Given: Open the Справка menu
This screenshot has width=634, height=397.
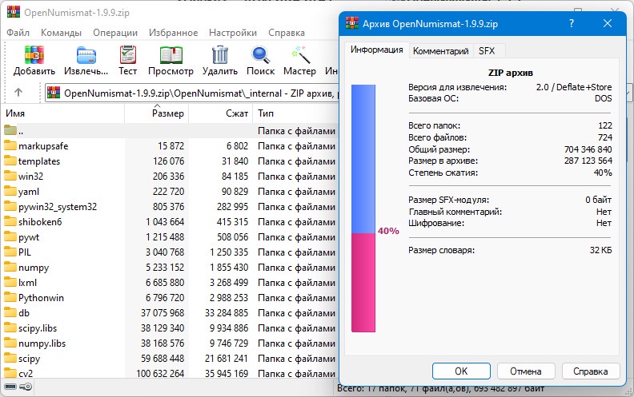Looking at the screenshot, I should 287,33.
